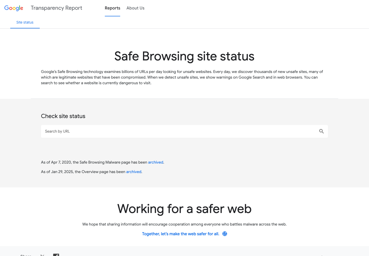The height and width of the screenshot is (256, 369).
Task: Click the "Safe Browsing site status" heading
Action: pyautogui.click(x=184, y=56)
